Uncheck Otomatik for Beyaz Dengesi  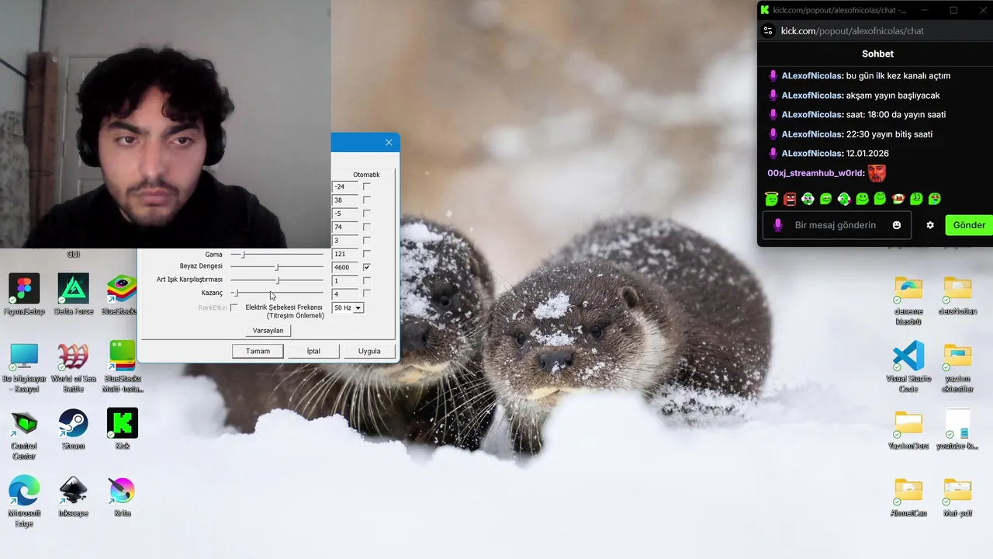tap(367, 267)
